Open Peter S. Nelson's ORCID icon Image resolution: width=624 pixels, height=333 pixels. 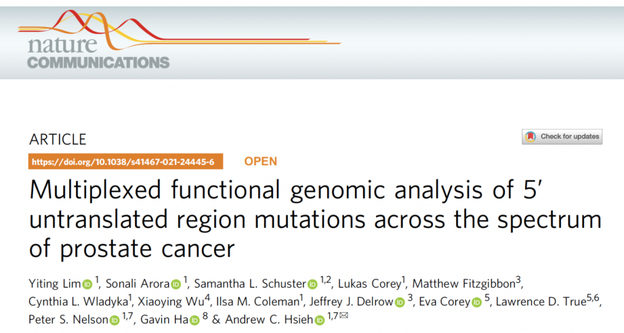pyautogui.click(x=114, y=320)
